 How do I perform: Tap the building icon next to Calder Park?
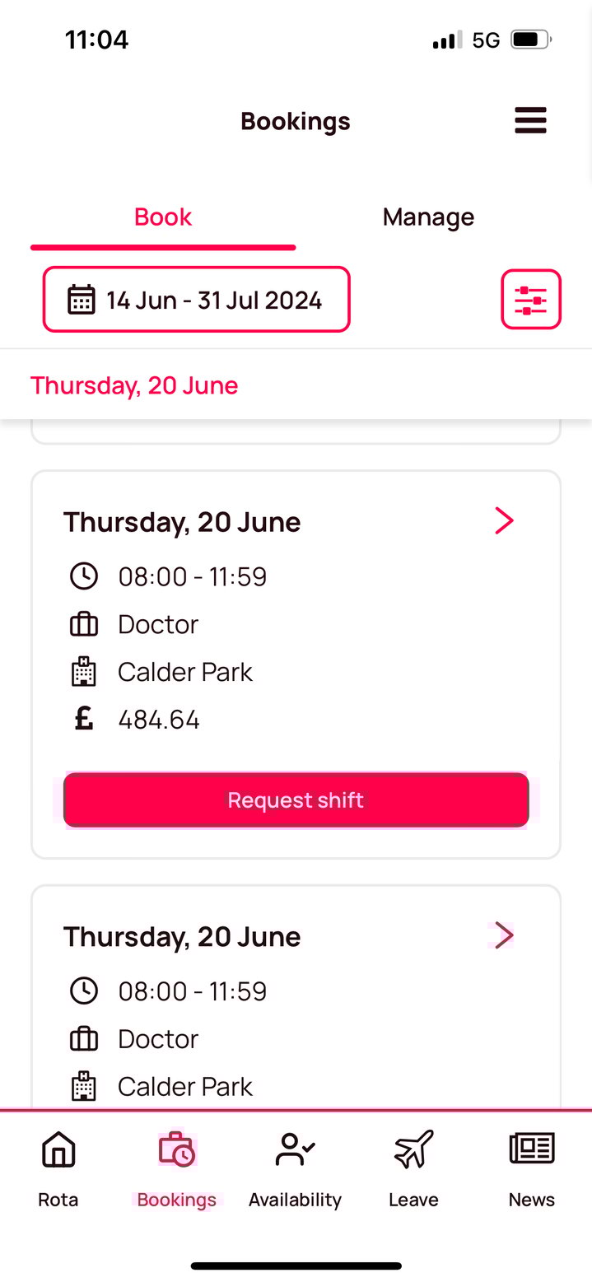tap(83, 671)
